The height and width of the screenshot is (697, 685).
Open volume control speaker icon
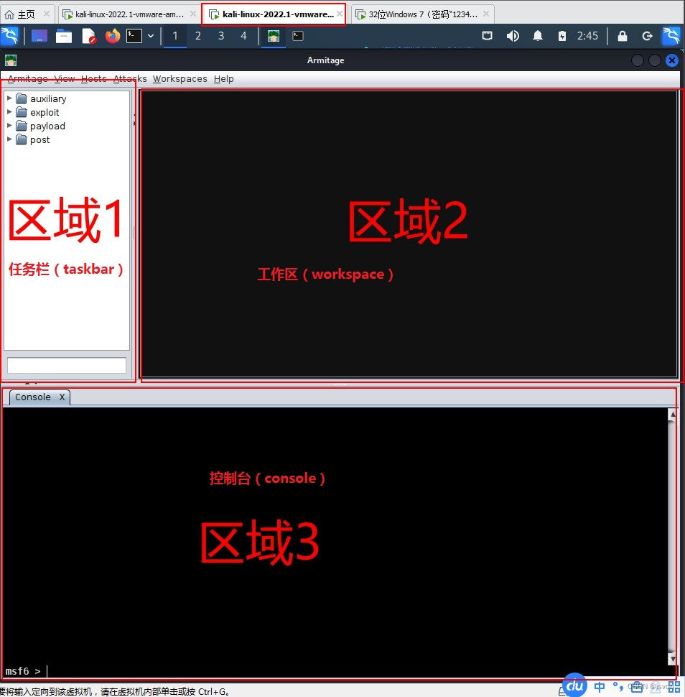coord(513,35)
